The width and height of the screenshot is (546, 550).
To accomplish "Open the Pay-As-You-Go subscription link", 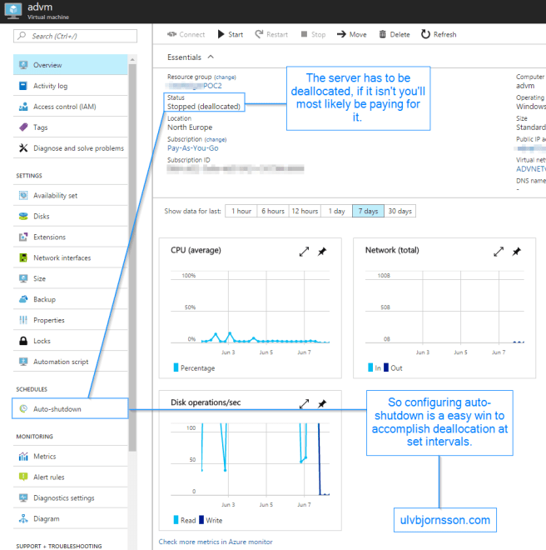I will (193, 148).
